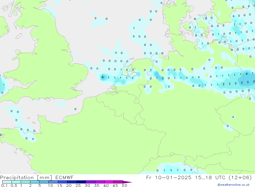Click the 20–25 mm legend color swatch
The width and height of the screenshot is (255, 187).
pyautogui.click(x=72, y=182)
